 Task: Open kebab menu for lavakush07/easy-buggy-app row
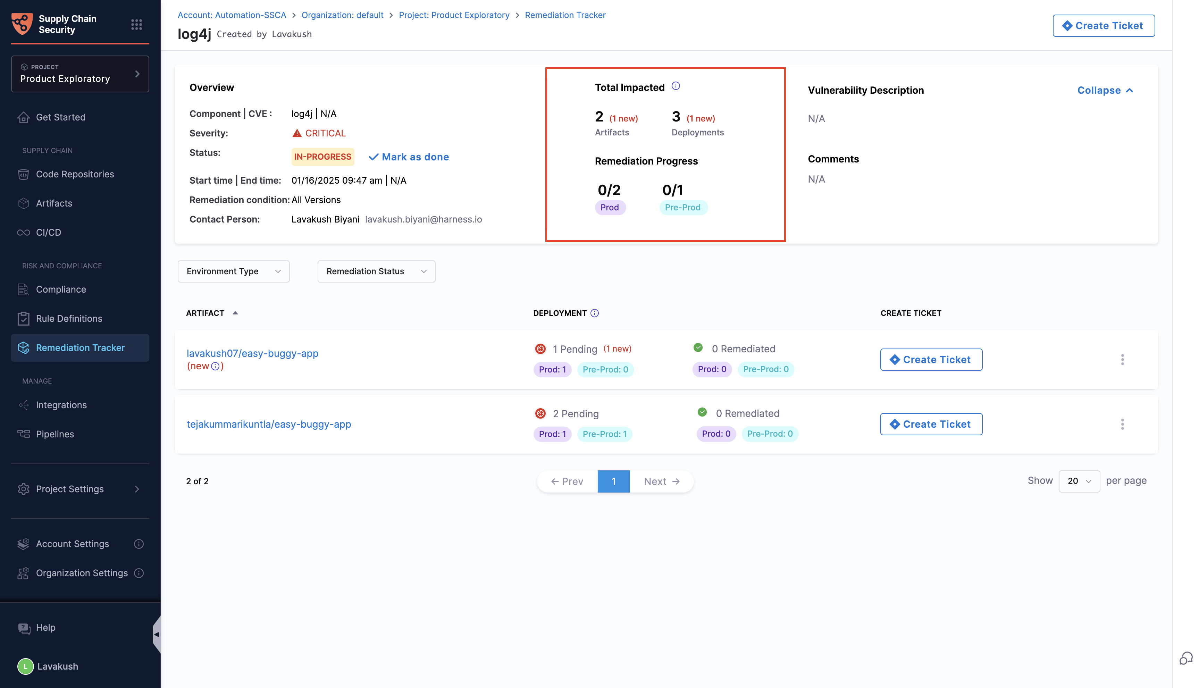point(1123,360)
